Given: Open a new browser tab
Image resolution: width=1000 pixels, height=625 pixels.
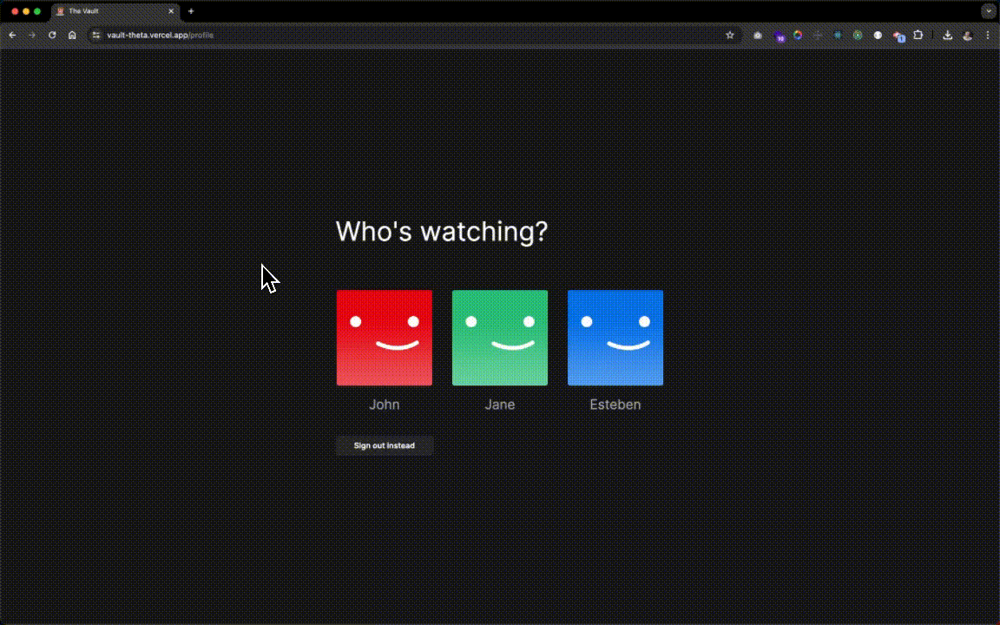Looking at the screenshot, I should click(x=191, y=11).
